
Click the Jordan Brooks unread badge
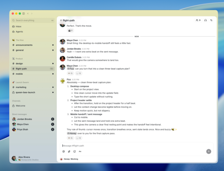pyautogui.click(x=52, y=119)
